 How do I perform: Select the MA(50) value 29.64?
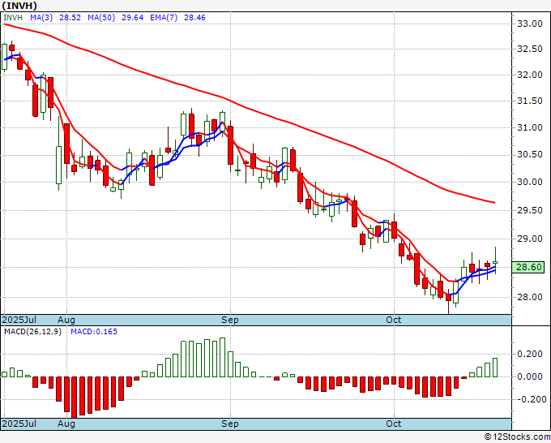132,18
